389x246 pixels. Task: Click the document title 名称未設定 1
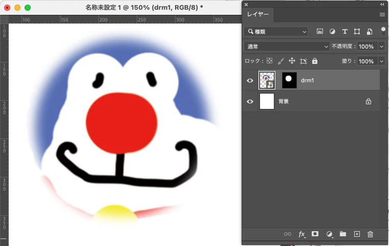(103, 8)
